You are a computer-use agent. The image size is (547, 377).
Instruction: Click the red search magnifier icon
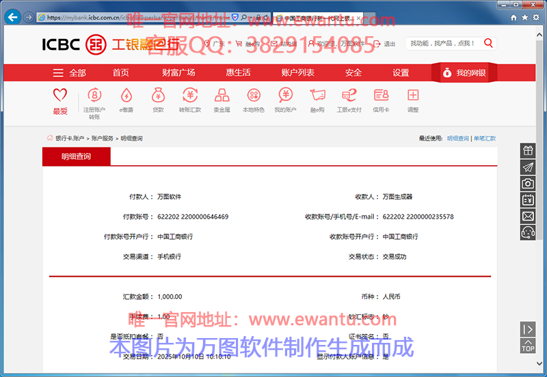click(488, 43)
